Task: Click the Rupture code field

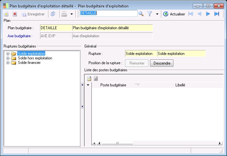Action: 141,54
